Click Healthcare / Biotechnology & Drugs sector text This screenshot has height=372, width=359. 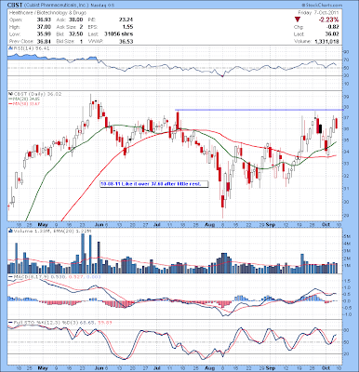[x=47, y=13]
